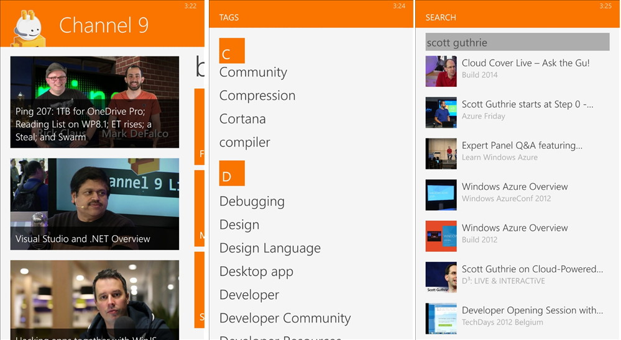Jump to letter C tag group tile
Screen dimensions: 621x340
232,51
